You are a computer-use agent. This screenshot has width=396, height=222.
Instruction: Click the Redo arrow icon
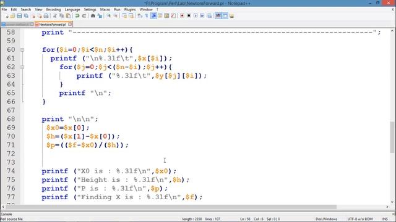pyautogui.click(x=84, y=16)
